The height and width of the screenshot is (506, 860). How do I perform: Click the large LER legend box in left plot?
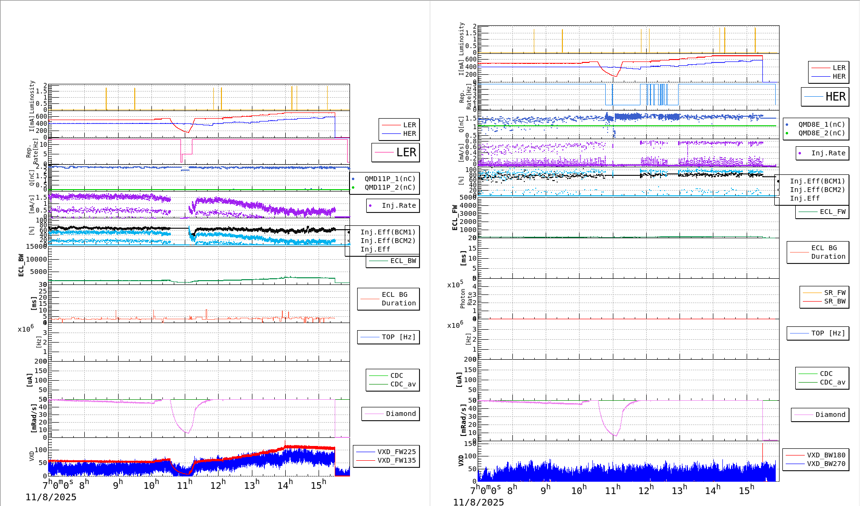click(395, 152)
